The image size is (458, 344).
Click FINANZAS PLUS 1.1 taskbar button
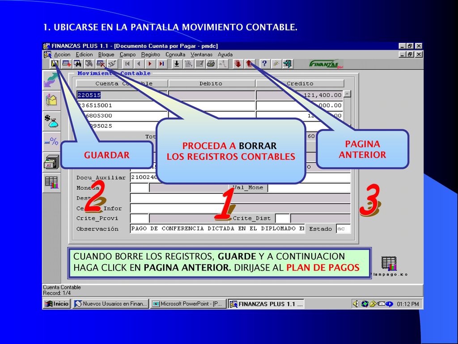266,304
